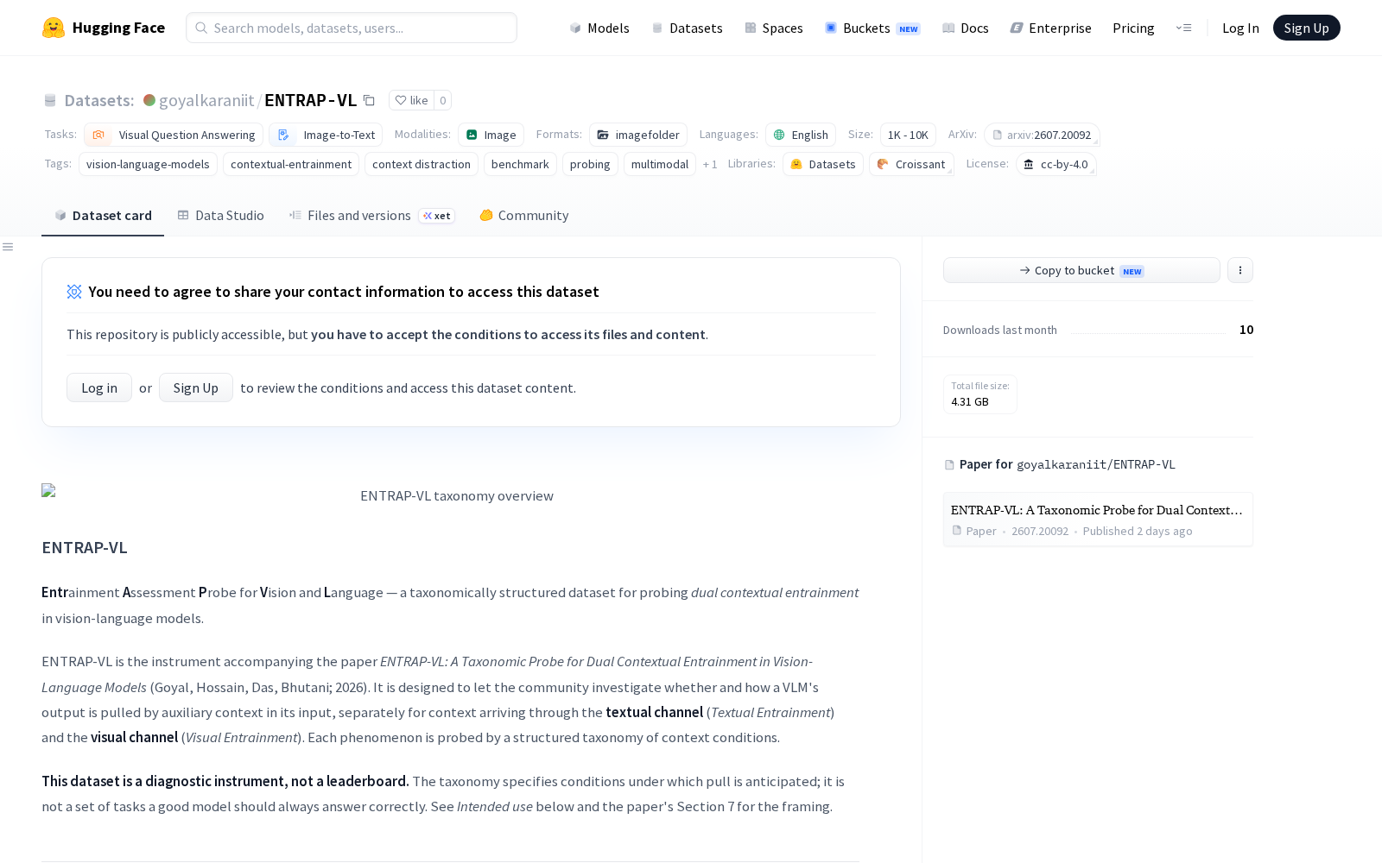The width and height of the screenshot is (1382, 863).
Task: Go to Spaces in the navbar
Action: coord(774,28)
